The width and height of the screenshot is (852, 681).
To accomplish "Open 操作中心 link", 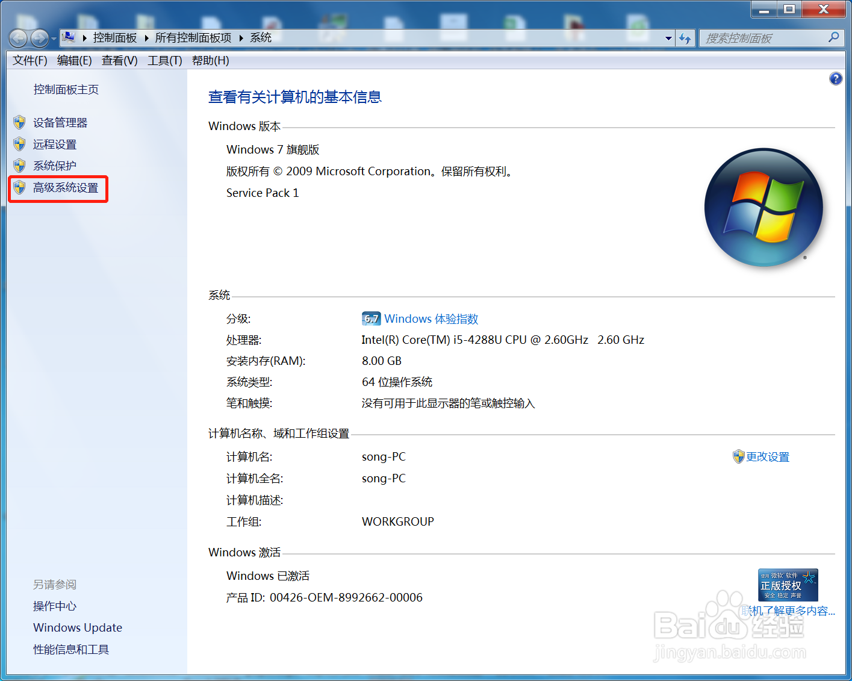I will tap(55, 606).
